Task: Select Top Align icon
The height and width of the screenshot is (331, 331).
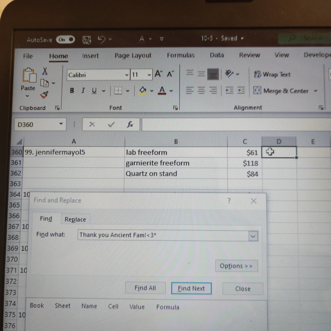Action: [190, 73]
